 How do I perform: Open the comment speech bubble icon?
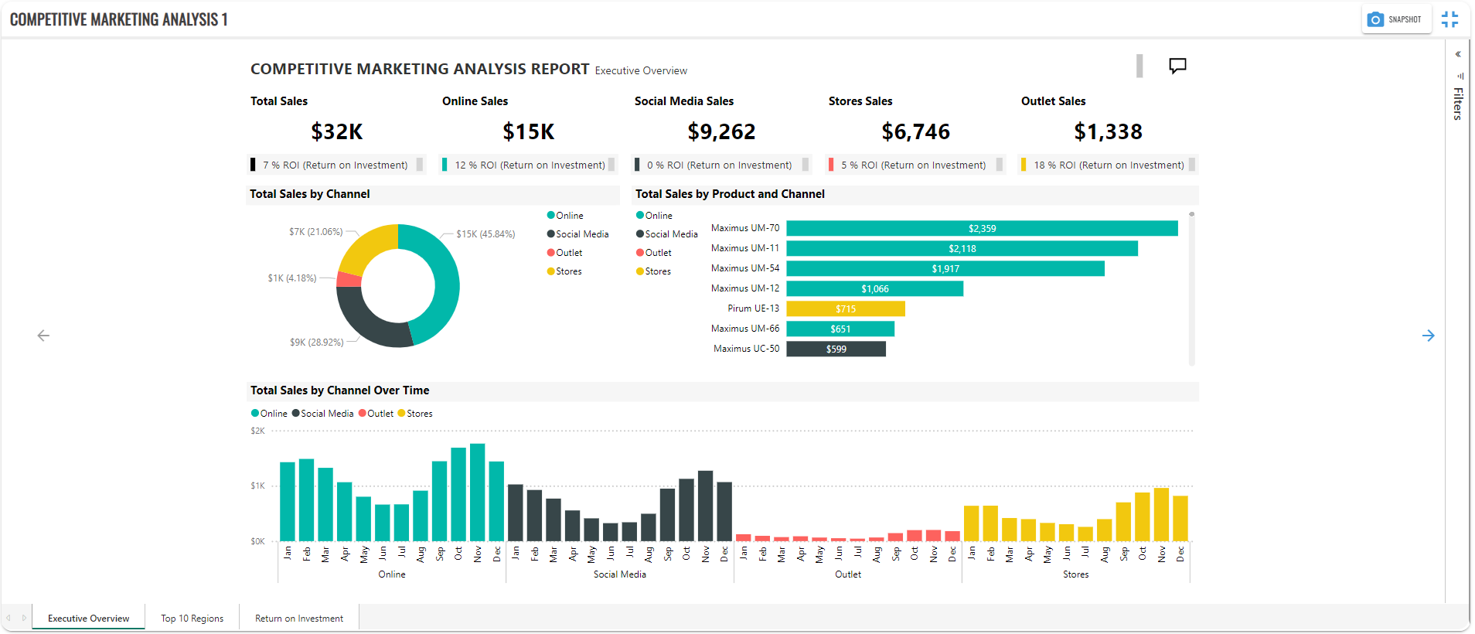click(x=1177, y=66)
